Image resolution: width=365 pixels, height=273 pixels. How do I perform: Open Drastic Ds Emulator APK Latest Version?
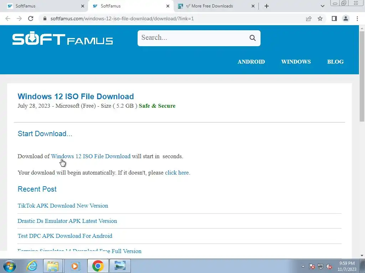pos(67,221)
